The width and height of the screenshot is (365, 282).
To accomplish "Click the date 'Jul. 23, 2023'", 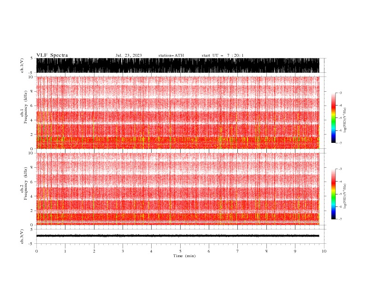I will [129, 55].
